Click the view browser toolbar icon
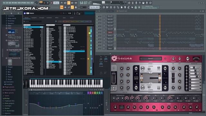This screenshot has width=206, height=116. click(x=118, y=7)
